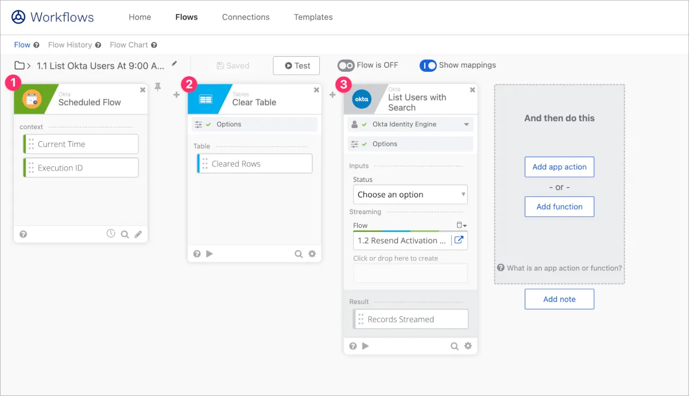
Task: Click the Scheduled Flow card calendar icon
Action: 32,99
